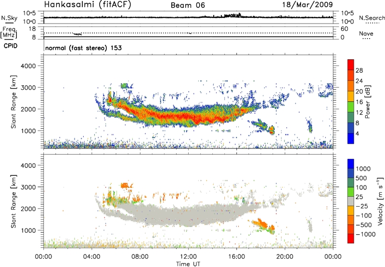Click the power colorbar segment between 12 and 16 dB

pyautogui.click(x=351, y=107)
